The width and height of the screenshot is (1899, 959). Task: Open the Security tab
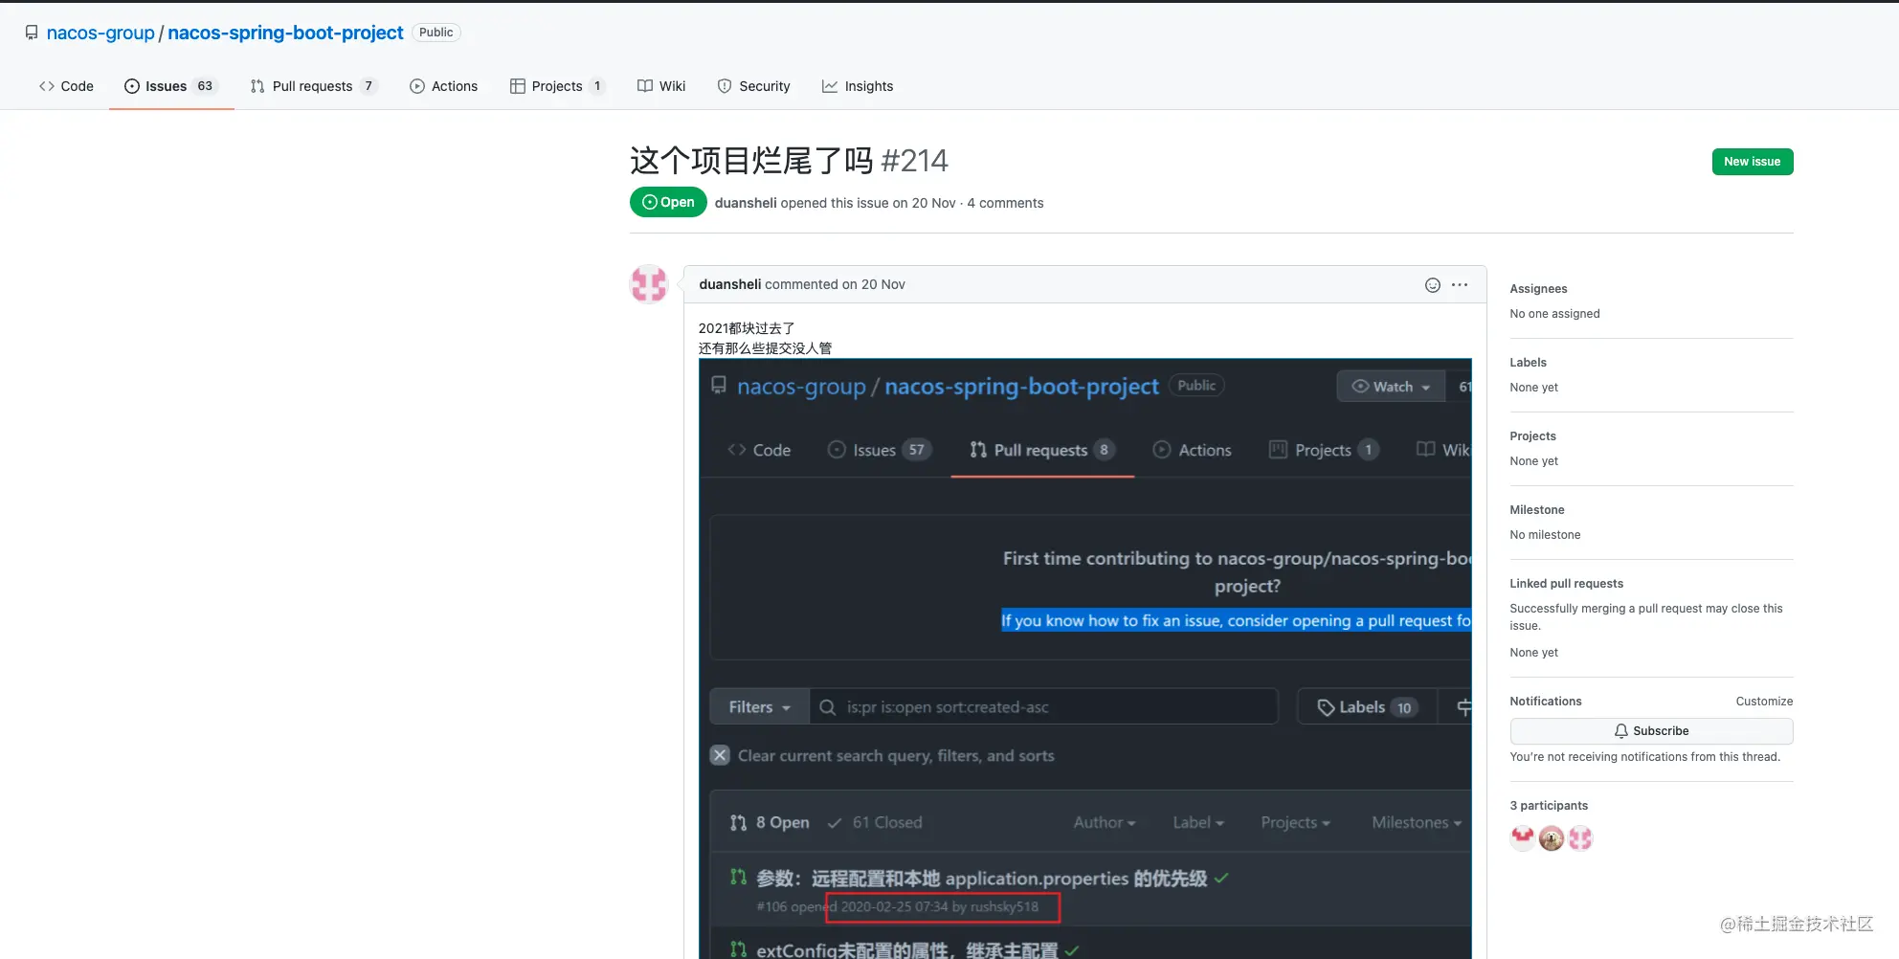pyautogui.click(x=754, y=86)
